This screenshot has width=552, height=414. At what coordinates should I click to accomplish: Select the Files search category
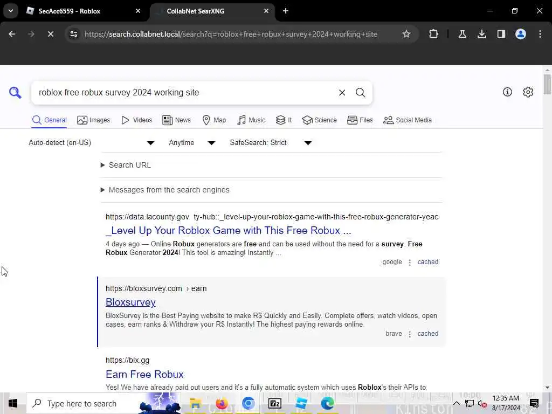[360, 120]
